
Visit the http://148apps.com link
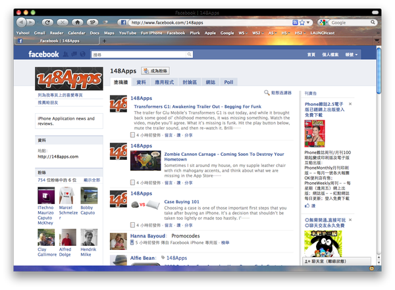coord(58,157)
